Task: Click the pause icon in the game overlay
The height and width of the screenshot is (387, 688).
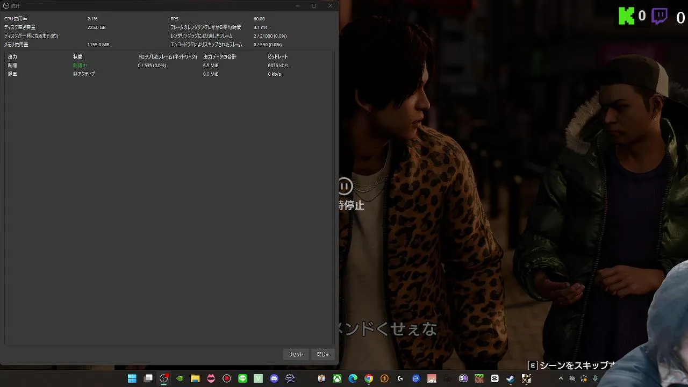Action: click(x=345, y=187)
